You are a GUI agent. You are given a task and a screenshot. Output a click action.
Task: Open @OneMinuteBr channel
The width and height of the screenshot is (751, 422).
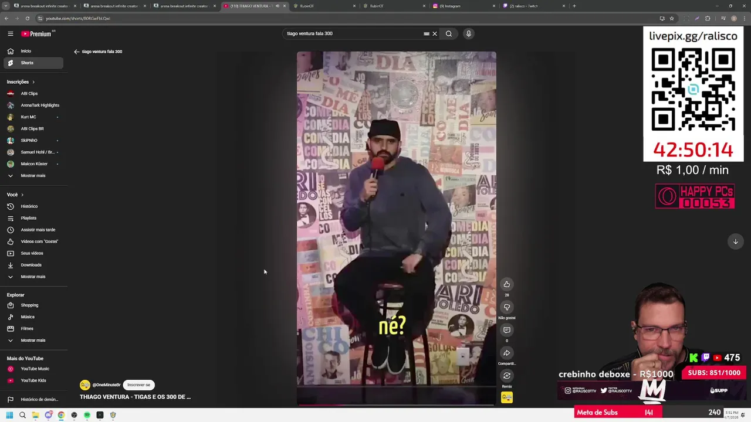106,385
